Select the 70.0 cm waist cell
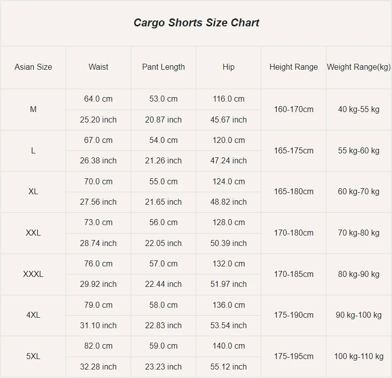Image resolution: width=392 pixels, height=378 pixels. click(98, 181)
